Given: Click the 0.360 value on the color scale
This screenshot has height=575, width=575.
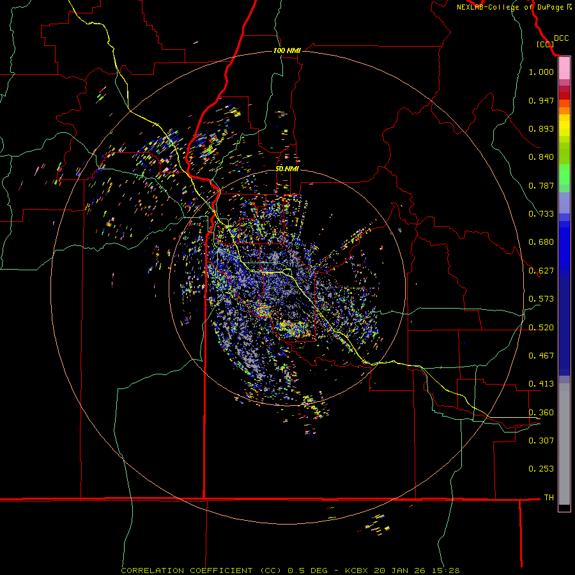Looking at the screenshot, I should tap(541, 413).
